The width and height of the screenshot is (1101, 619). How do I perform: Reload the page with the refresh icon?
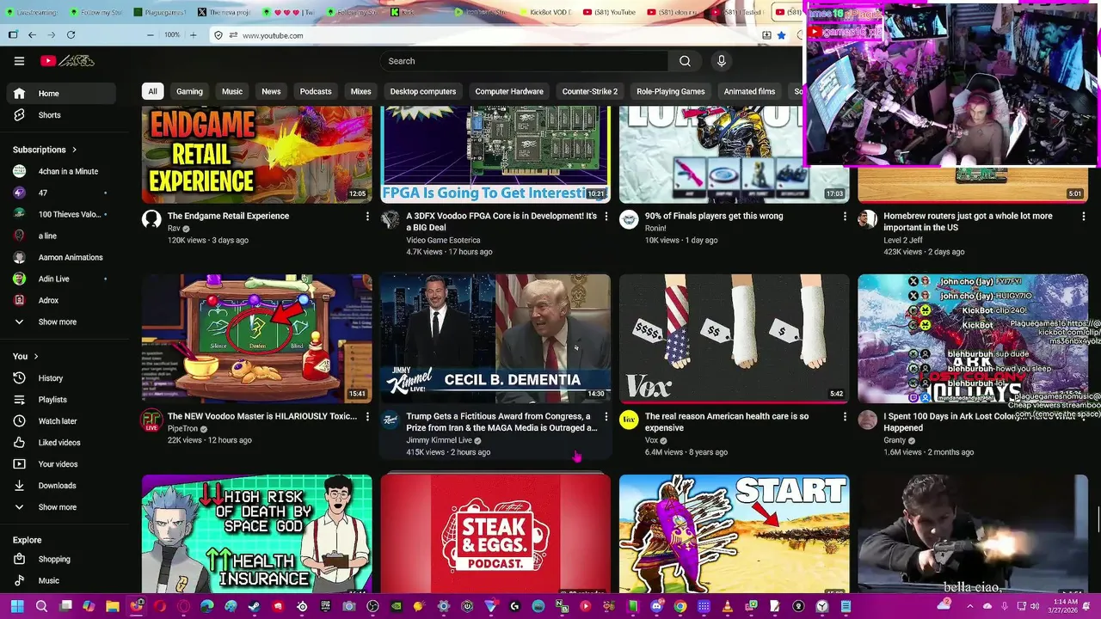coord(71,35)
